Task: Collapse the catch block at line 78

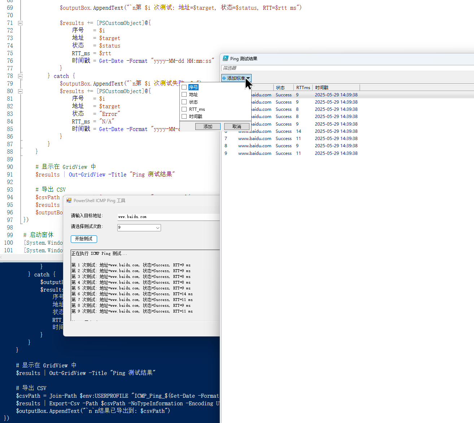Action: point(20,76)
